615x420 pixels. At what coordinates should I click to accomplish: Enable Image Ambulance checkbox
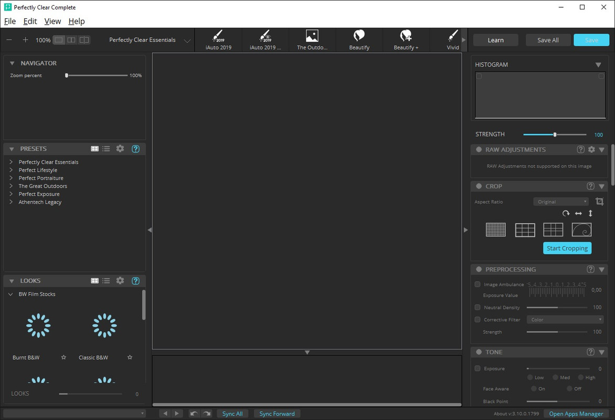click(x=478, y=284)
